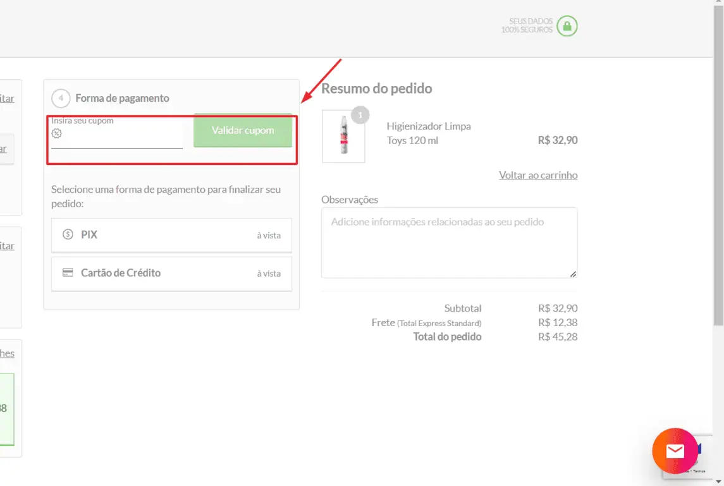Click the Observações label
The width and height of the screenshot is (724, 486).
[x=350, y=199]
